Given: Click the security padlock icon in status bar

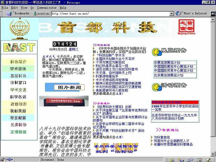Looking at the screenshot, I should [x=3, y=160].
